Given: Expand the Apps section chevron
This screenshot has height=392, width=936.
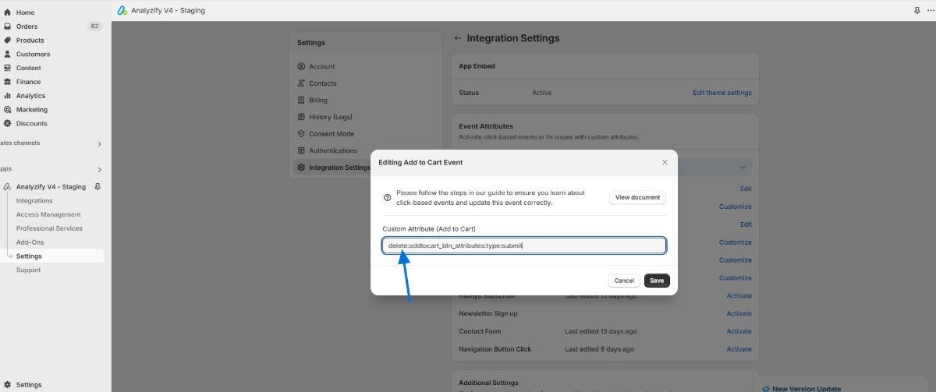Looking at the screenshot, I should tap(99, 170).
